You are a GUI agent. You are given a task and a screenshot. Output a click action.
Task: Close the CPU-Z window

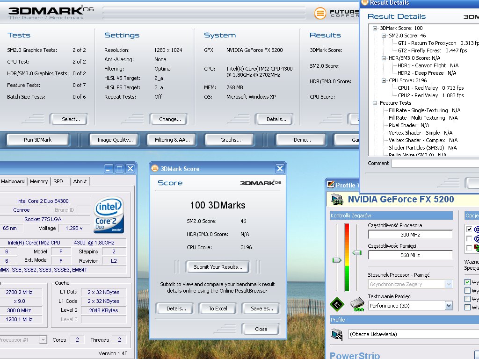pos(131,168)
